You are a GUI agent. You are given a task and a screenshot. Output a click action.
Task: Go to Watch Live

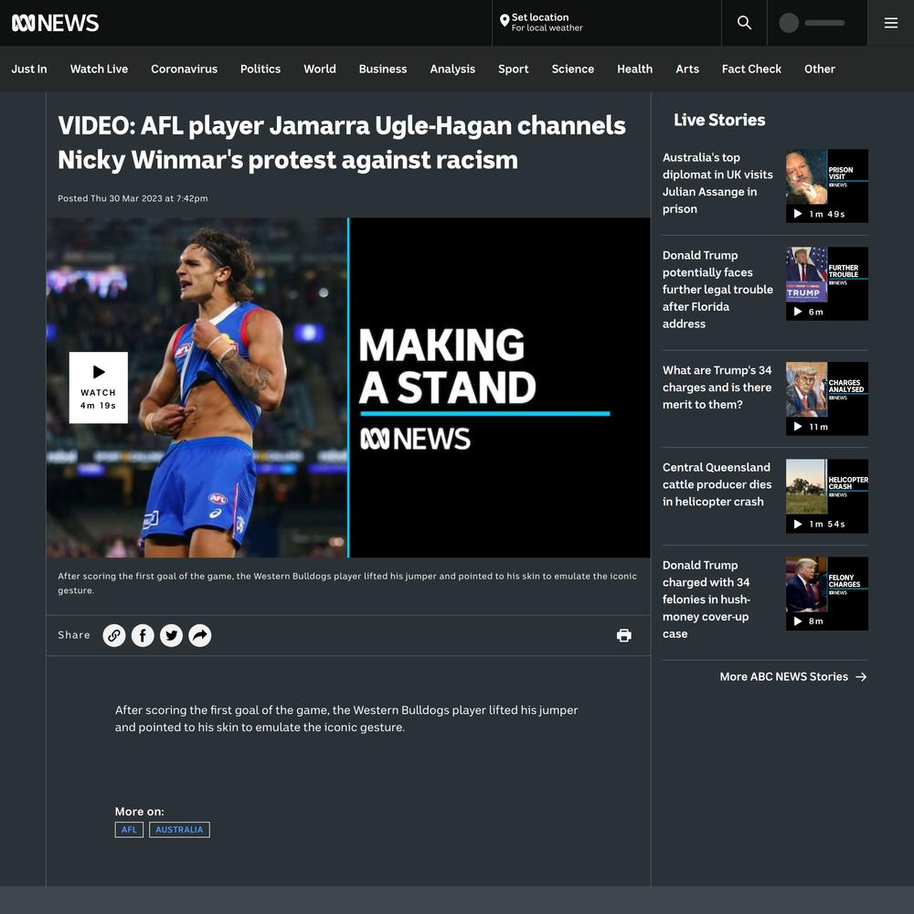tap(99, 69)
